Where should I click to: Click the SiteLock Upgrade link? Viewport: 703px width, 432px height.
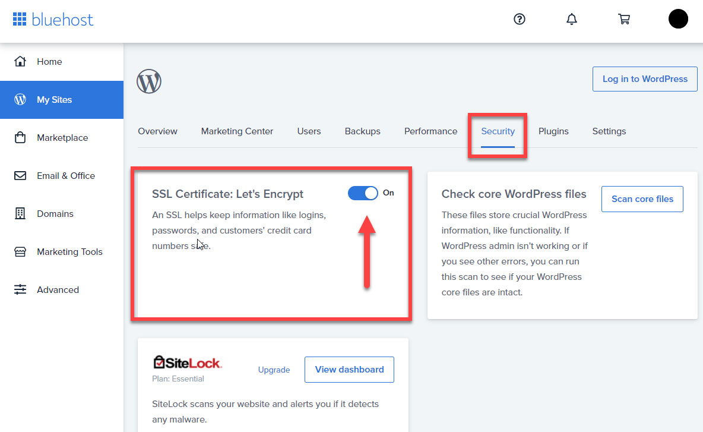point(274,370)
